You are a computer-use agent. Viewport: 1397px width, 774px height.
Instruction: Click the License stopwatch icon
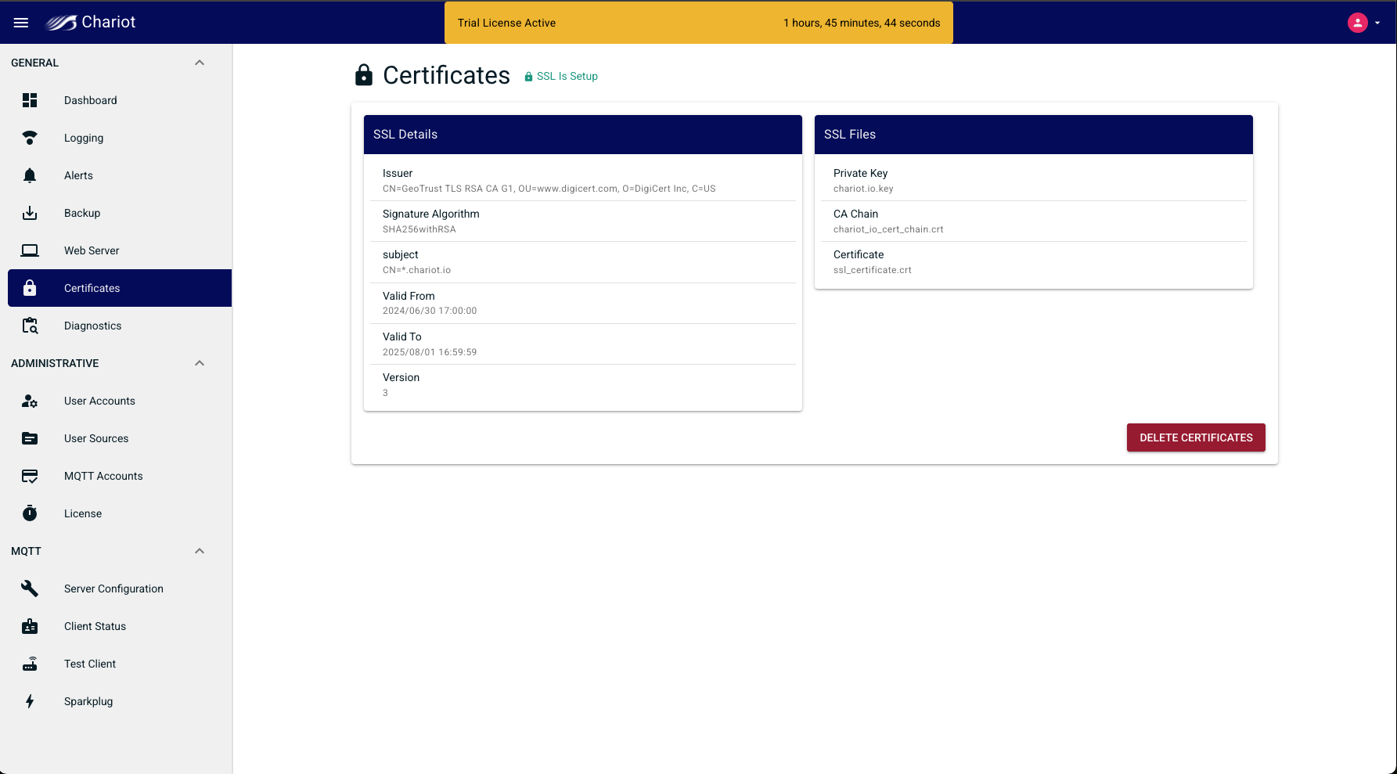pyautogui.click(x=30, y=513)
